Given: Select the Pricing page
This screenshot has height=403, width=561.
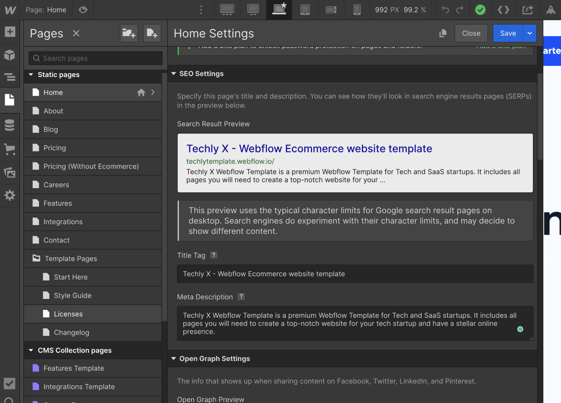Looking at the screenshot, I should tap(92, 148).
